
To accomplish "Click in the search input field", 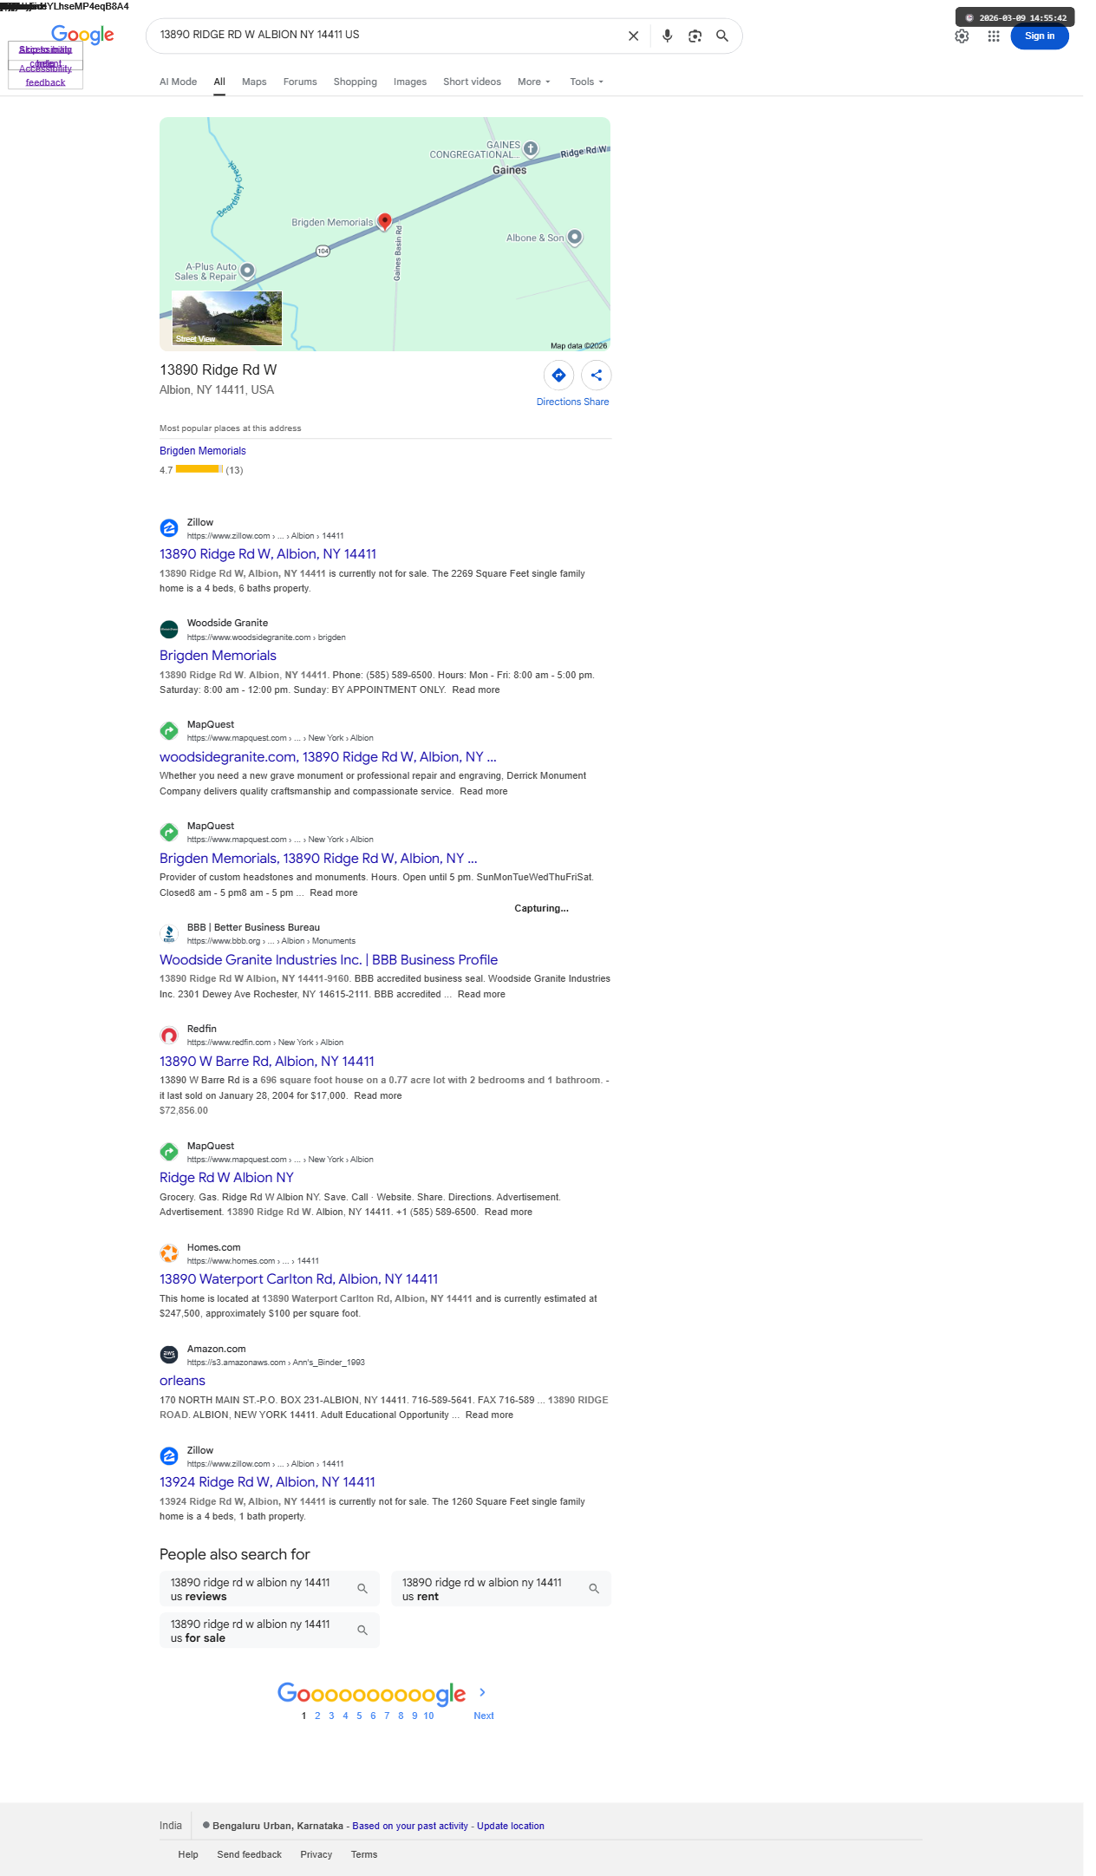I will tap(386, 36).
